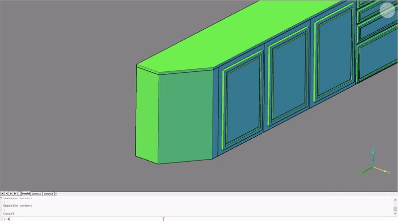
Task: Click the look-from view navigation widget
Action: [x=388, y=10]
